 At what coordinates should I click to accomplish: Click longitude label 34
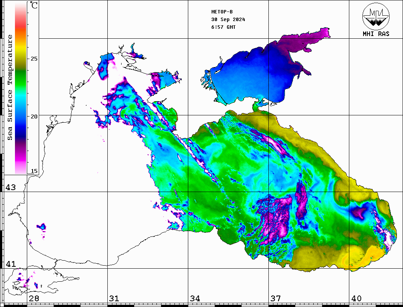click(x=195, y=299)
